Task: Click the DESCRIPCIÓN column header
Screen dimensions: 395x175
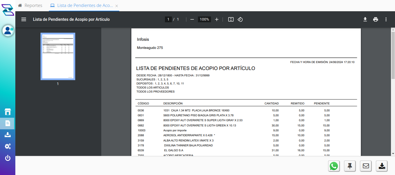Action: [x=173, y=104]
